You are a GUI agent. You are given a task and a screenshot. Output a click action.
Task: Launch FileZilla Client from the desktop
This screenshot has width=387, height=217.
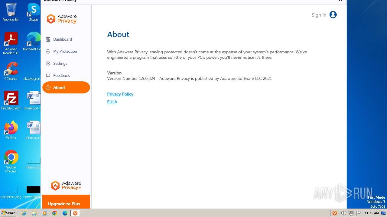point(11,101)
